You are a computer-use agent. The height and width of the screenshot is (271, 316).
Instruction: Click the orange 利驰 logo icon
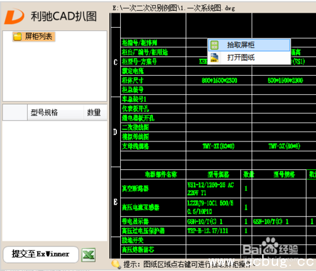pos(14,16)
